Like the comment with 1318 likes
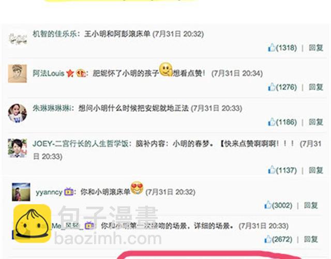331x259 pixels. [272, 48]
